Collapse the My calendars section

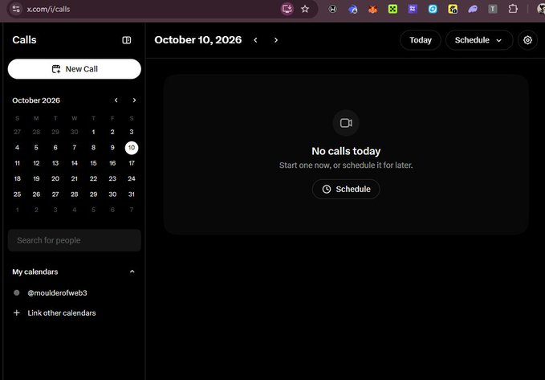[132, 272]
